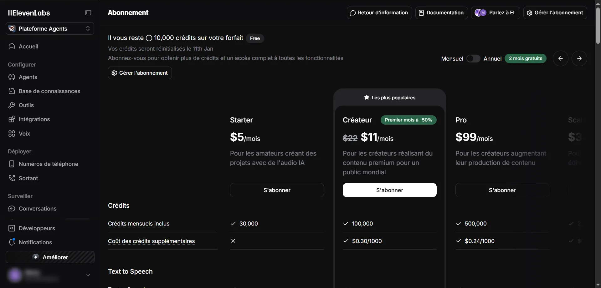Click the 2 mois gratuits badge
This screenshot has height=288, width=601.
(526, 58)
